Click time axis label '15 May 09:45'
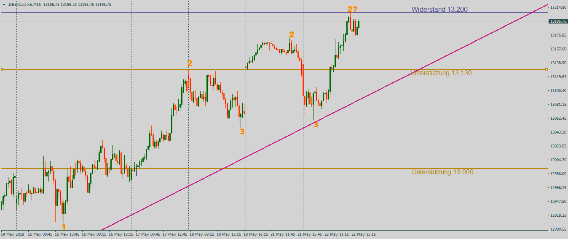The image size is (568, 239). pyautogui.click(x=40, y=234)
